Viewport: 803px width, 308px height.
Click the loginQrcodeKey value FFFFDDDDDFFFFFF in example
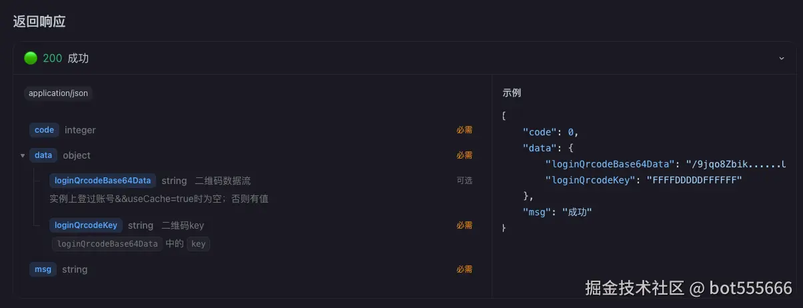coord(694,180)
